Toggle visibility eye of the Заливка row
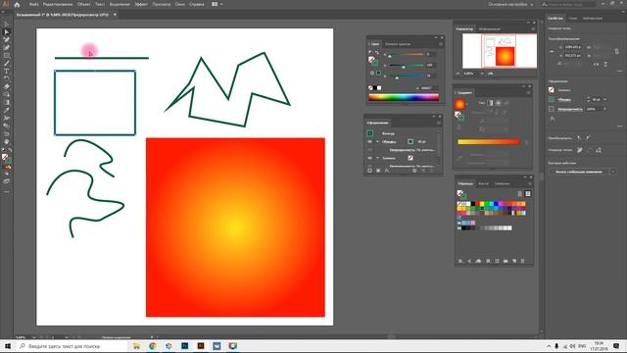The height and width of the screenshot is (353, 627). 370,158
